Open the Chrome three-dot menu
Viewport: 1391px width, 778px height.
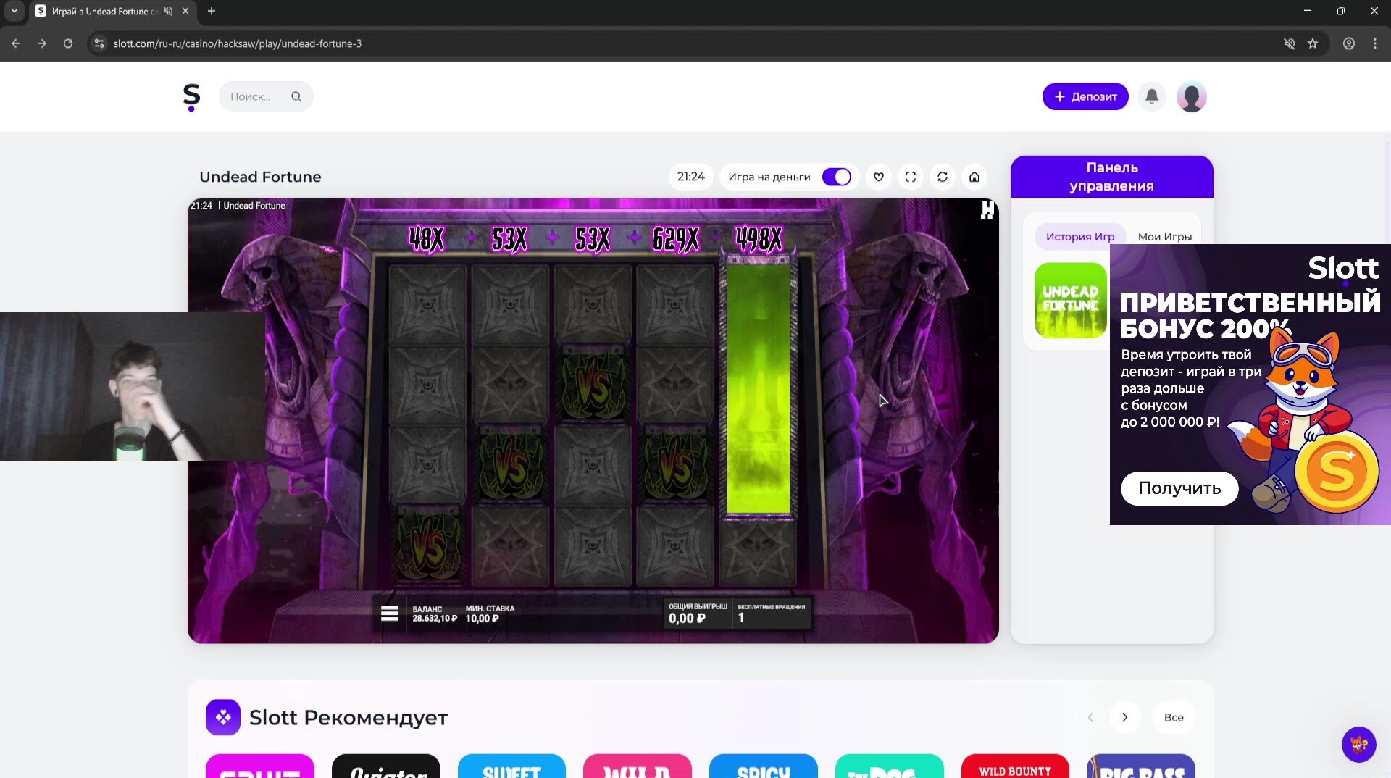coord(1375,43)
